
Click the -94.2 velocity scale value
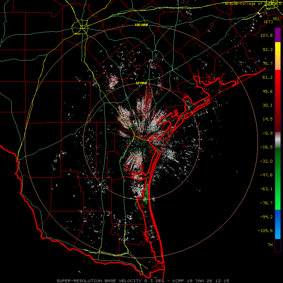click(x=266, y=217)
